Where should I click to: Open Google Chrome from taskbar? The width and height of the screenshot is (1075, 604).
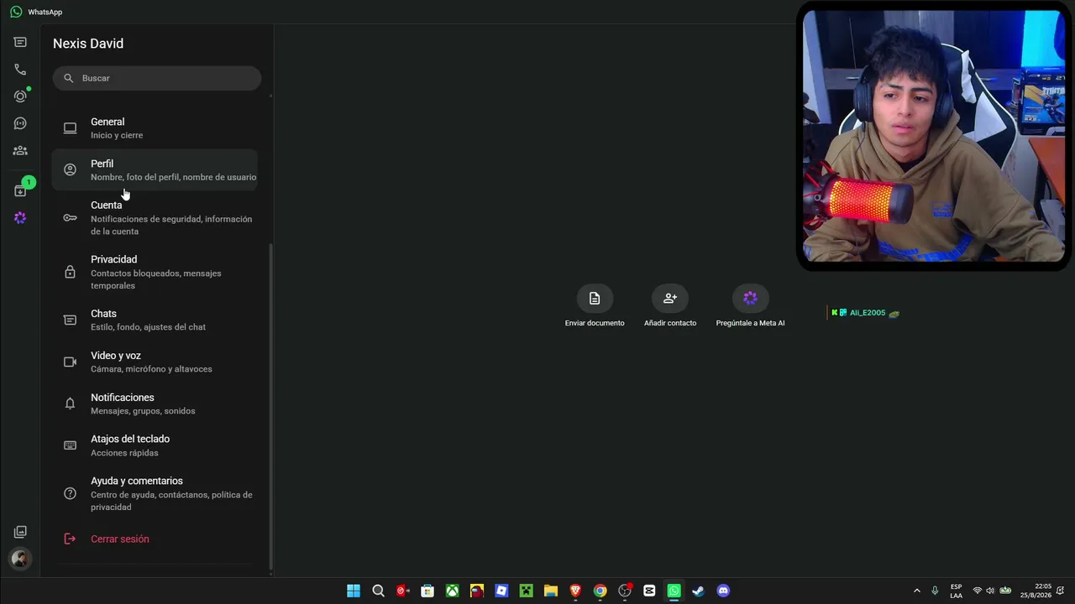(x=600, y=591)
